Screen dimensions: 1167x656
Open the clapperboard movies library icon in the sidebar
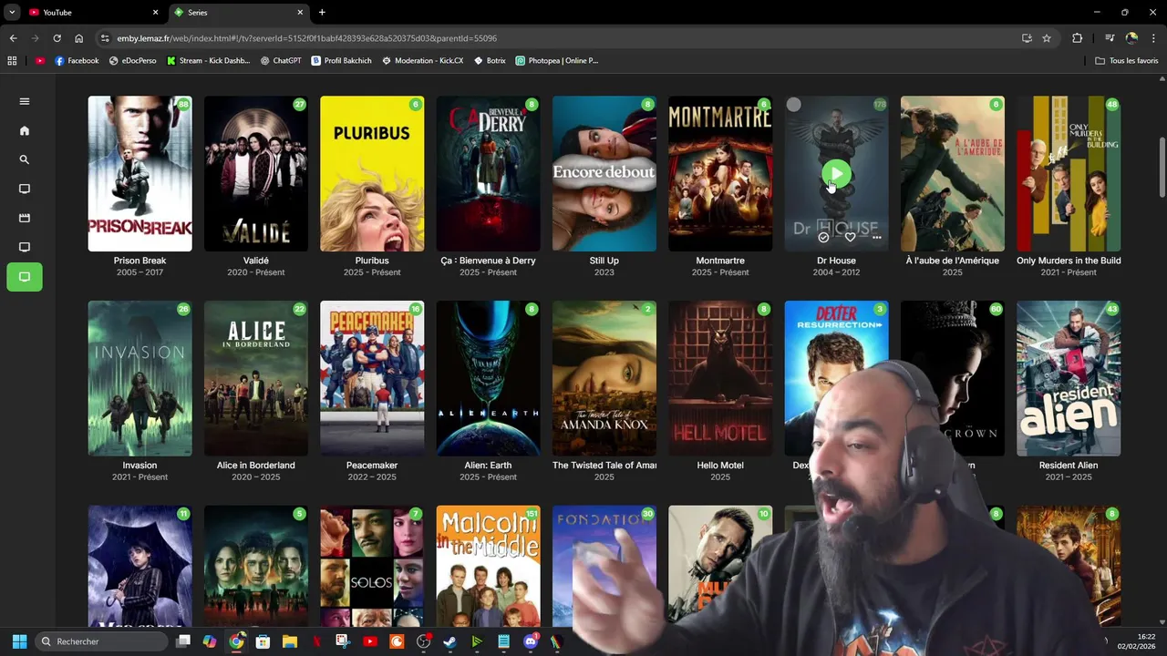25,218
